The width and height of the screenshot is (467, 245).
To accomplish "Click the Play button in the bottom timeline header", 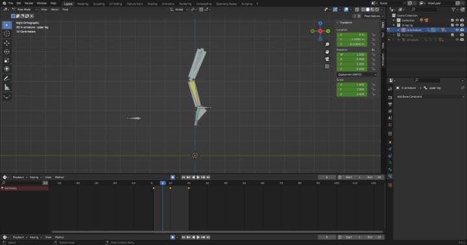I will (198, 237).
